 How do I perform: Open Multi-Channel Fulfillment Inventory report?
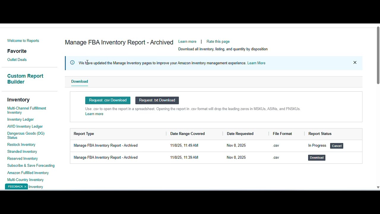tap(27, 110)
